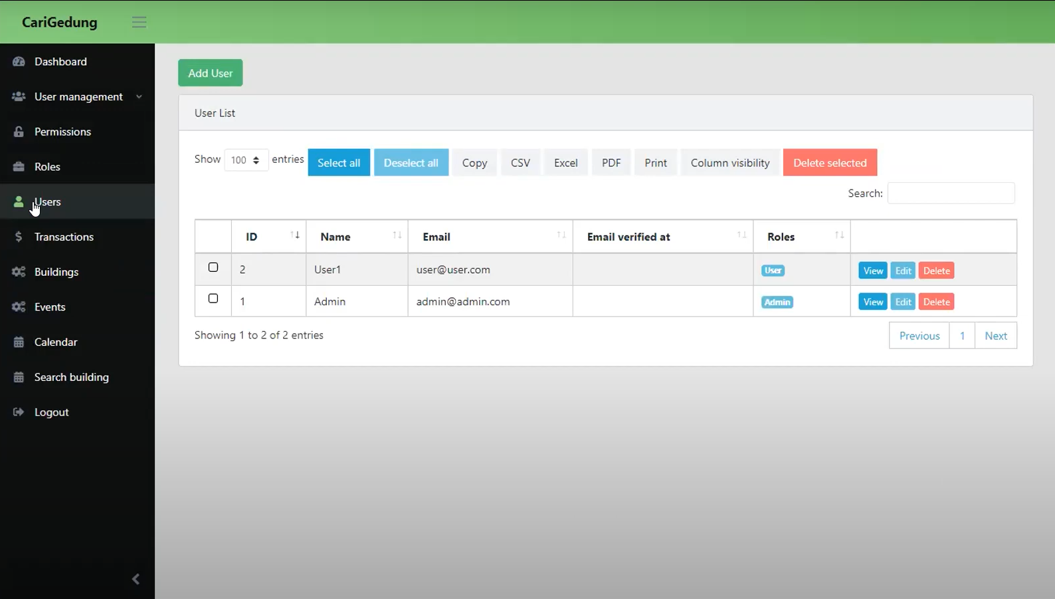Click the User role badge

[773, 271]
